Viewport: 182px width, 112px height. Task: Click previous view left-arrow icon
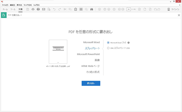pyautogui.click(x=120, y=9)
